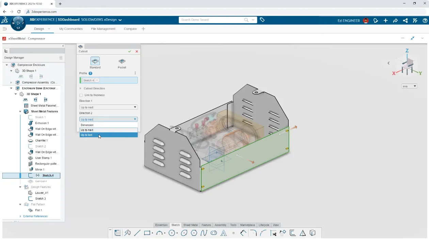Viewport: 429px width, 240px height.
Task: Toggle the Design Manager panel collapse arrow
Action: tap(63, 46)
